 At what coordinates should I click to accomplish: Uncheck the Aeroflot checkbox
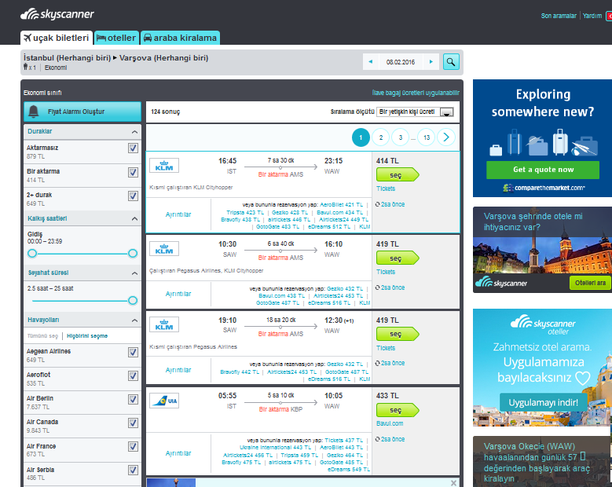coord(133,375)
